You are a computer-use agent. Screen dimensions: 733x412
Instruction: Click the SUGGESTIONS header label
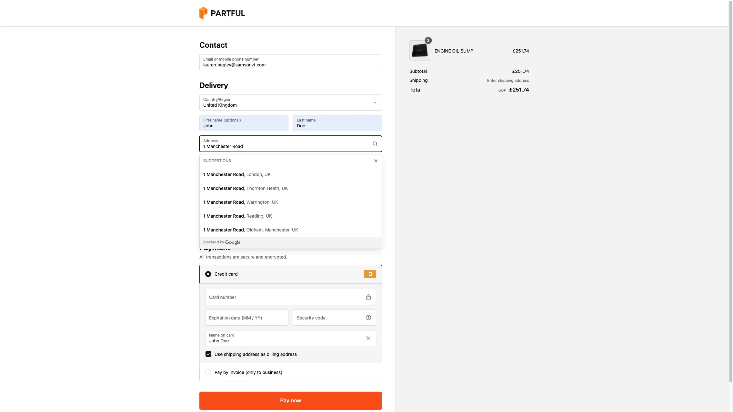pos(217,161)
